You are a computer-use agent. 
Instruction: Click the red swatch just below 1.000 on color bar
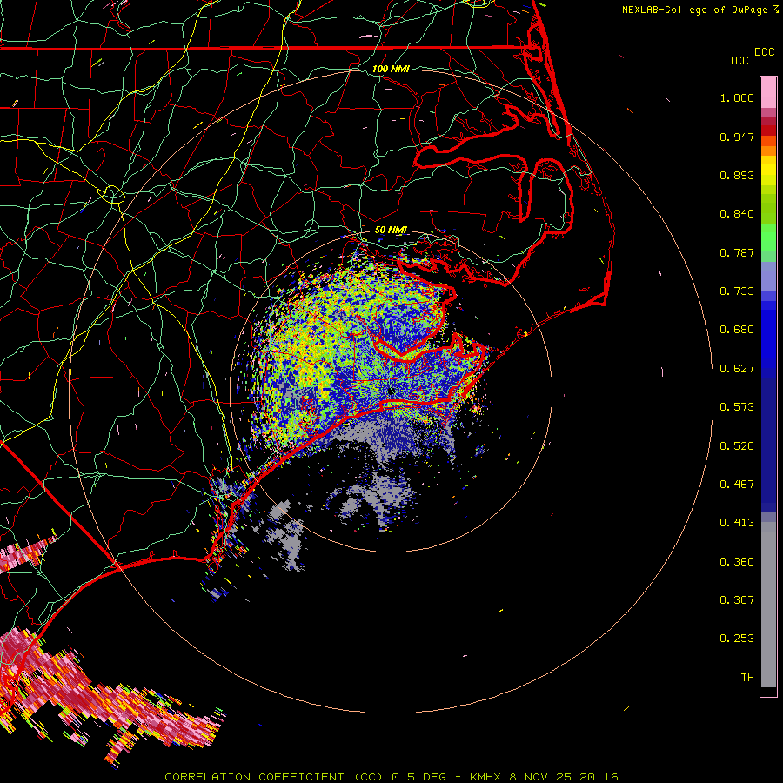click(768, 130)
